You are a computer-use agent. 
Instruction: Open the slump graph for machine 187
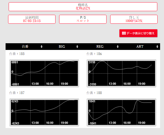(44, 112)
